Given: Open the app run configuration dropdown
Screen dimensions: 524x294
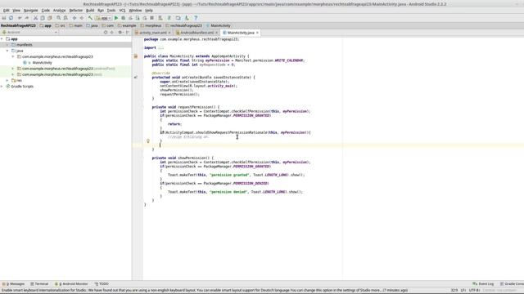Looking at the screenshot, I should point(103,18).
